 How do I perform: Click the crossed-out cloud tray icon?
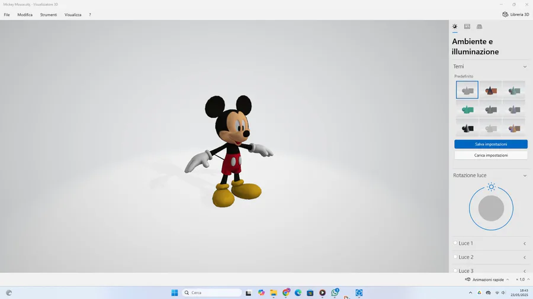(488, 292)
